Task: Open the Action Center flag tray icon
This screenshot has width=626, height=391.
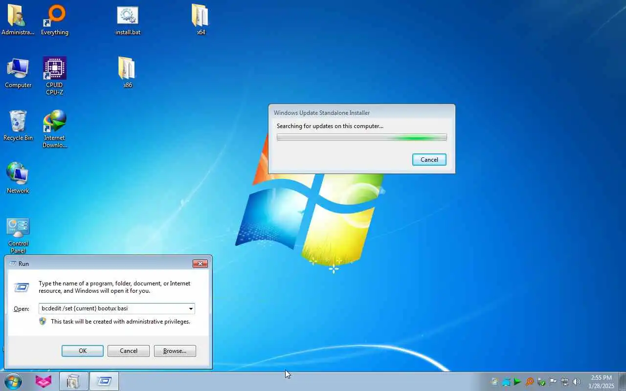Action: pos(553,382)
